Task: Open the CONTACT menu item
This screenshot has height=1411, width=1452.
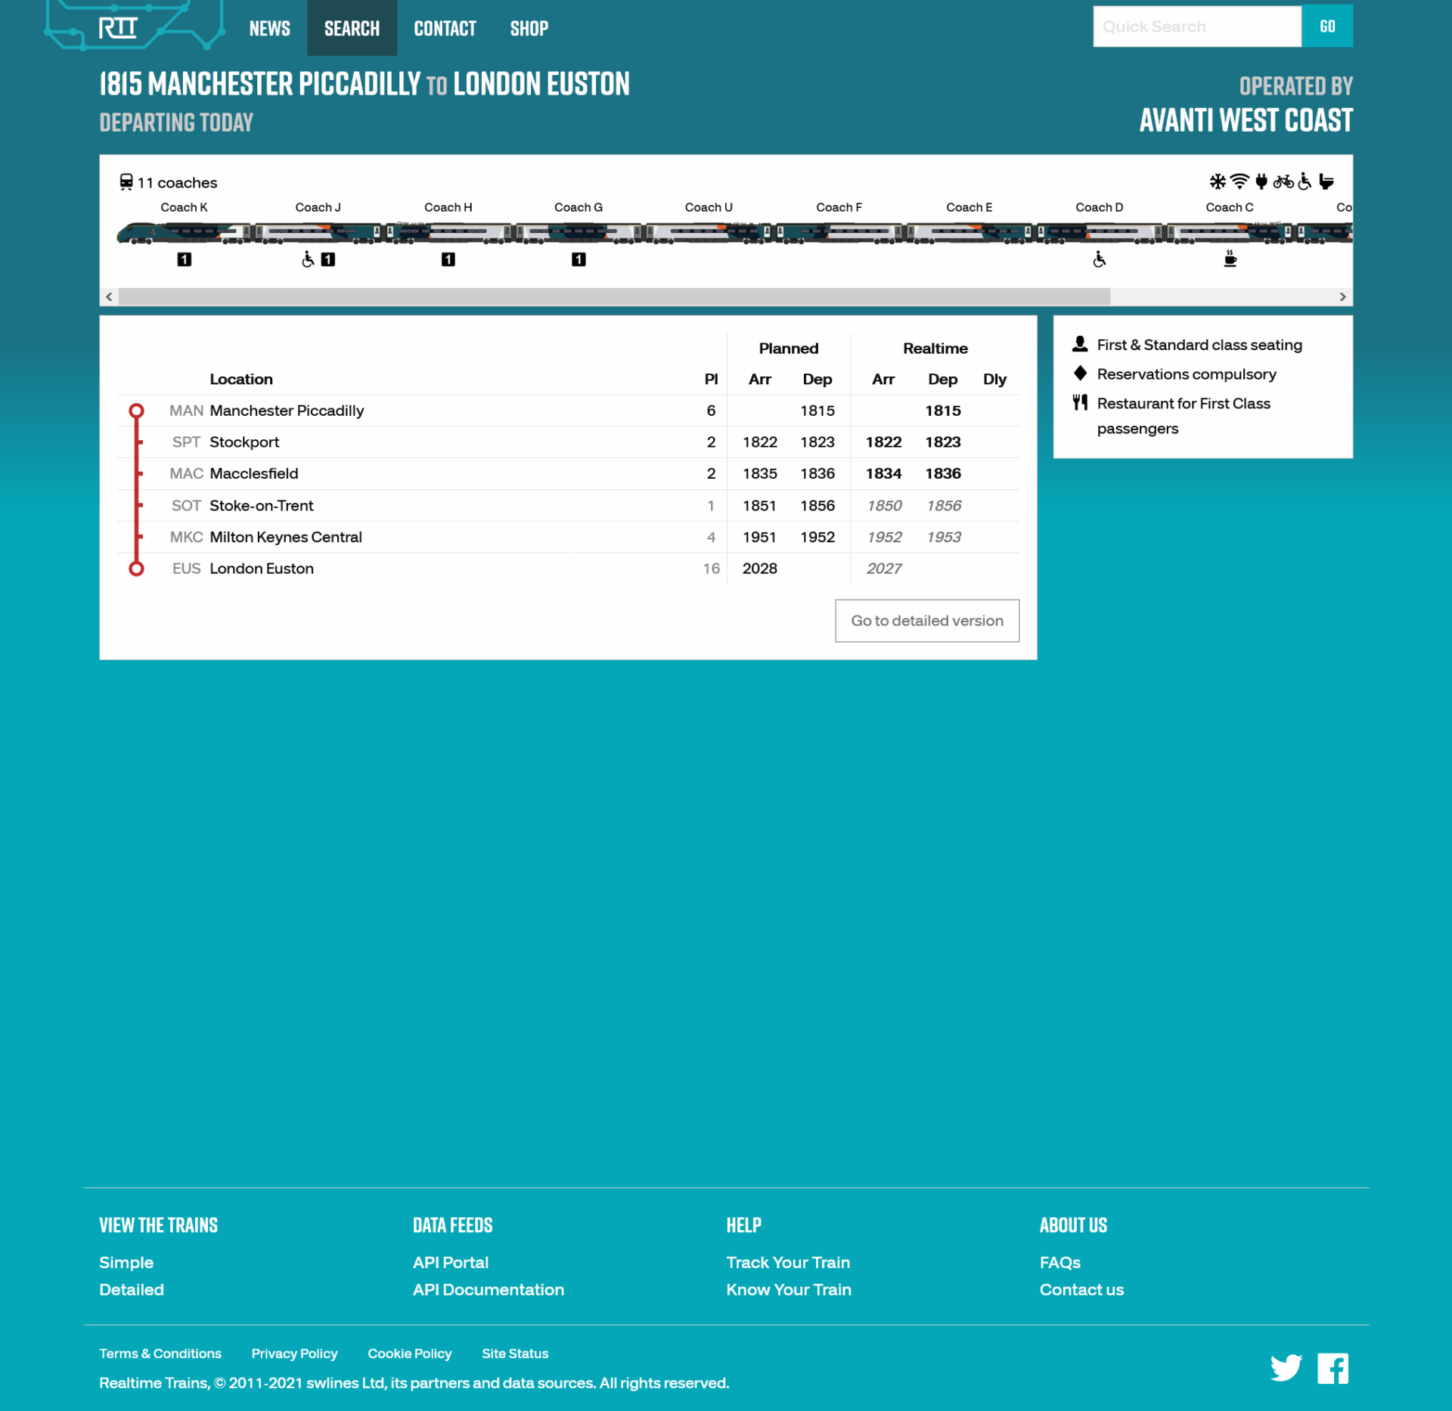Action: tap(445, 27)
